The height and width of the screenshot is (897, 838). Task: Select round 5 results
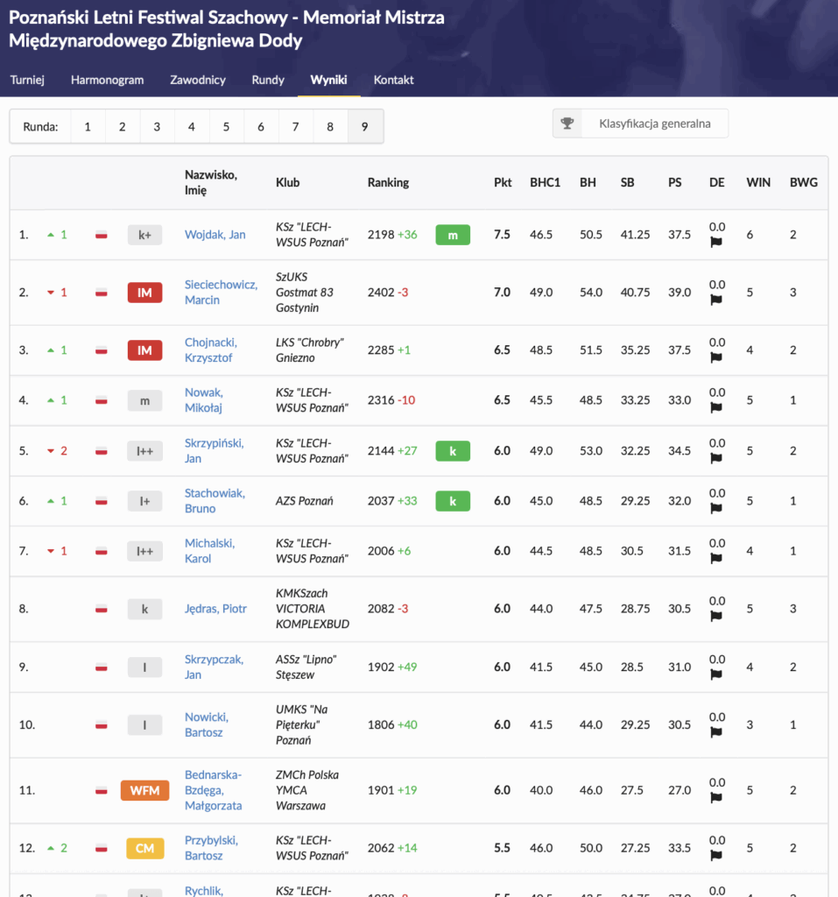pyautogui.click(x=226, y=127)
